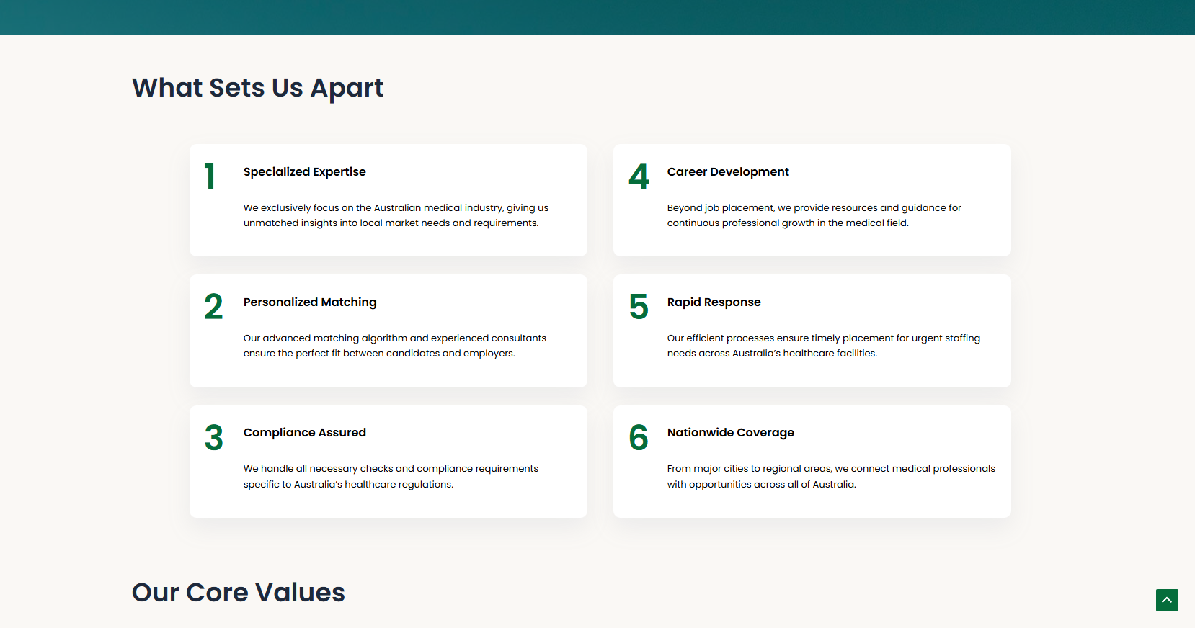The image size is (1195, 628).
Task: Click the large green number 3
Action: coord(213,438)
